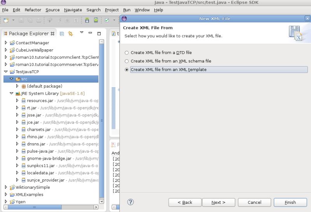Open the Android Virtual Device Manager icon
The height and width of the screenshot is (212, 311).
coord(96,20)
